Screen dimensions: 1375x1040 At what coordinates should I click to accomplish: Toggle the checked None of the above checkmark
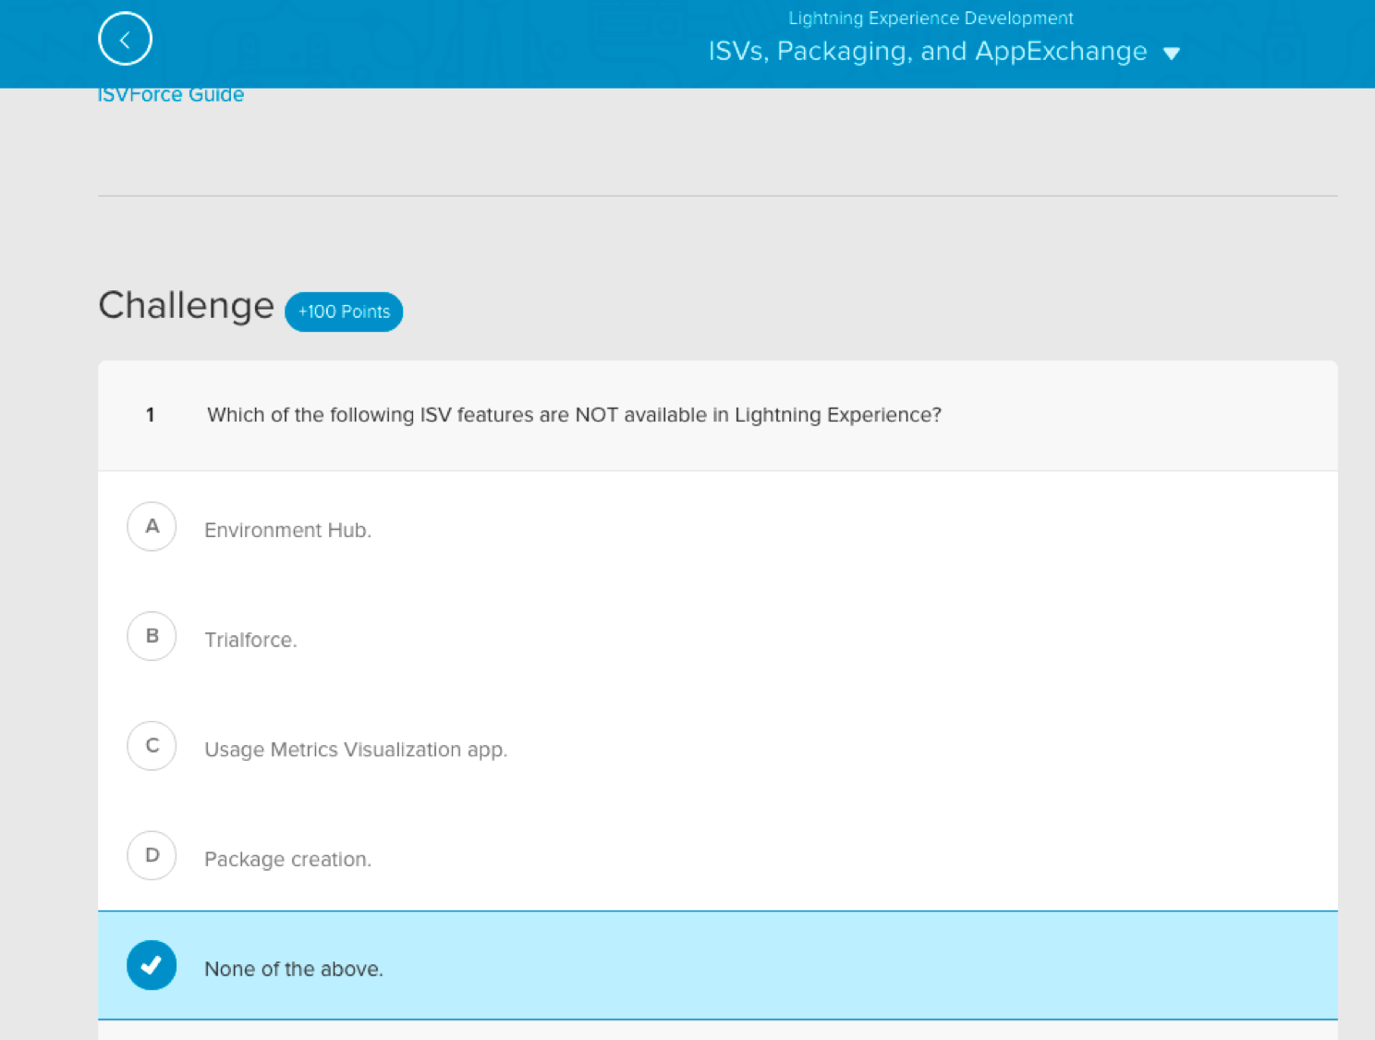152,965
